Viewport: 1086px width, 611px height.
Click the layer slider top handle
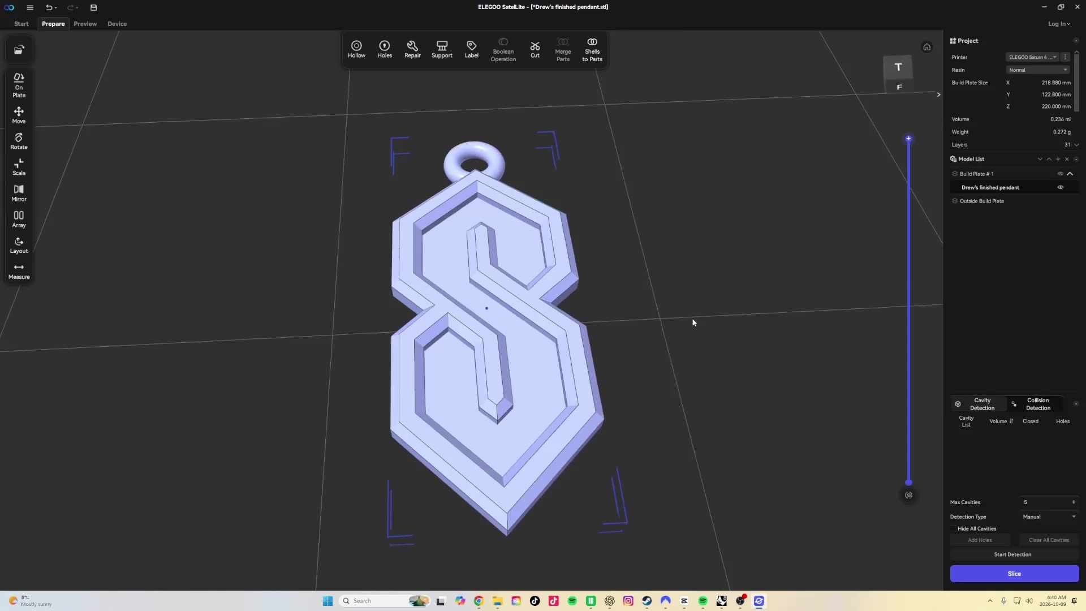point(908,139)
